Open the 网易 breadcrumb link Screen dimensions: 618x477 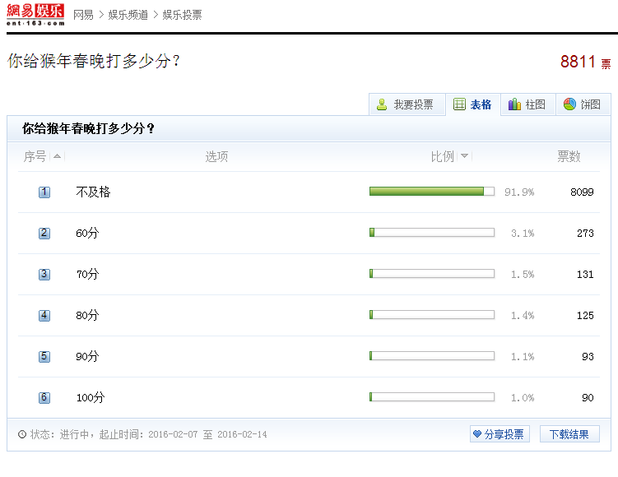coord(83,15)
